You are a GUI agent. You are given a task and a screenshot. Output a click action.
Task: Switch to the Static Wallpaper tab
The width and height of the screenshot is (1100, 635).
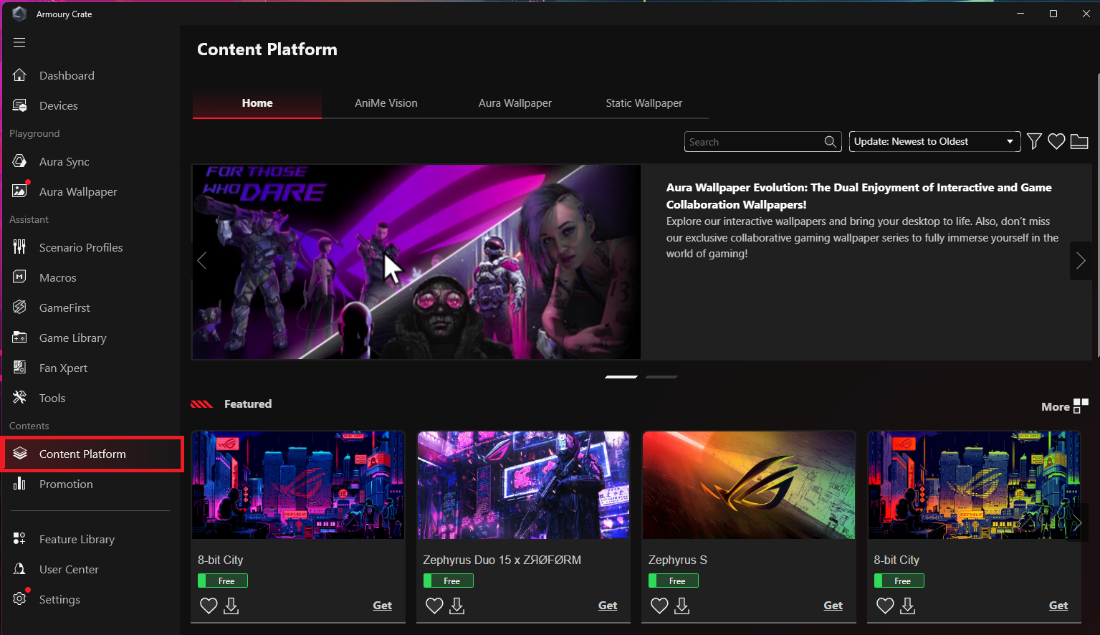coord(644,103)
